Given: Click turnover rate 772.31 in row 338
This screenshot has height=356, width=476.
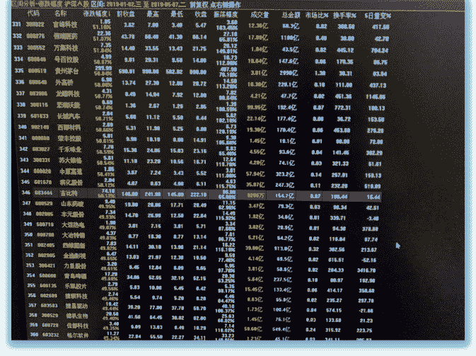Looking at the screenshot, I should pyautogui.click(x=343, y=108).
